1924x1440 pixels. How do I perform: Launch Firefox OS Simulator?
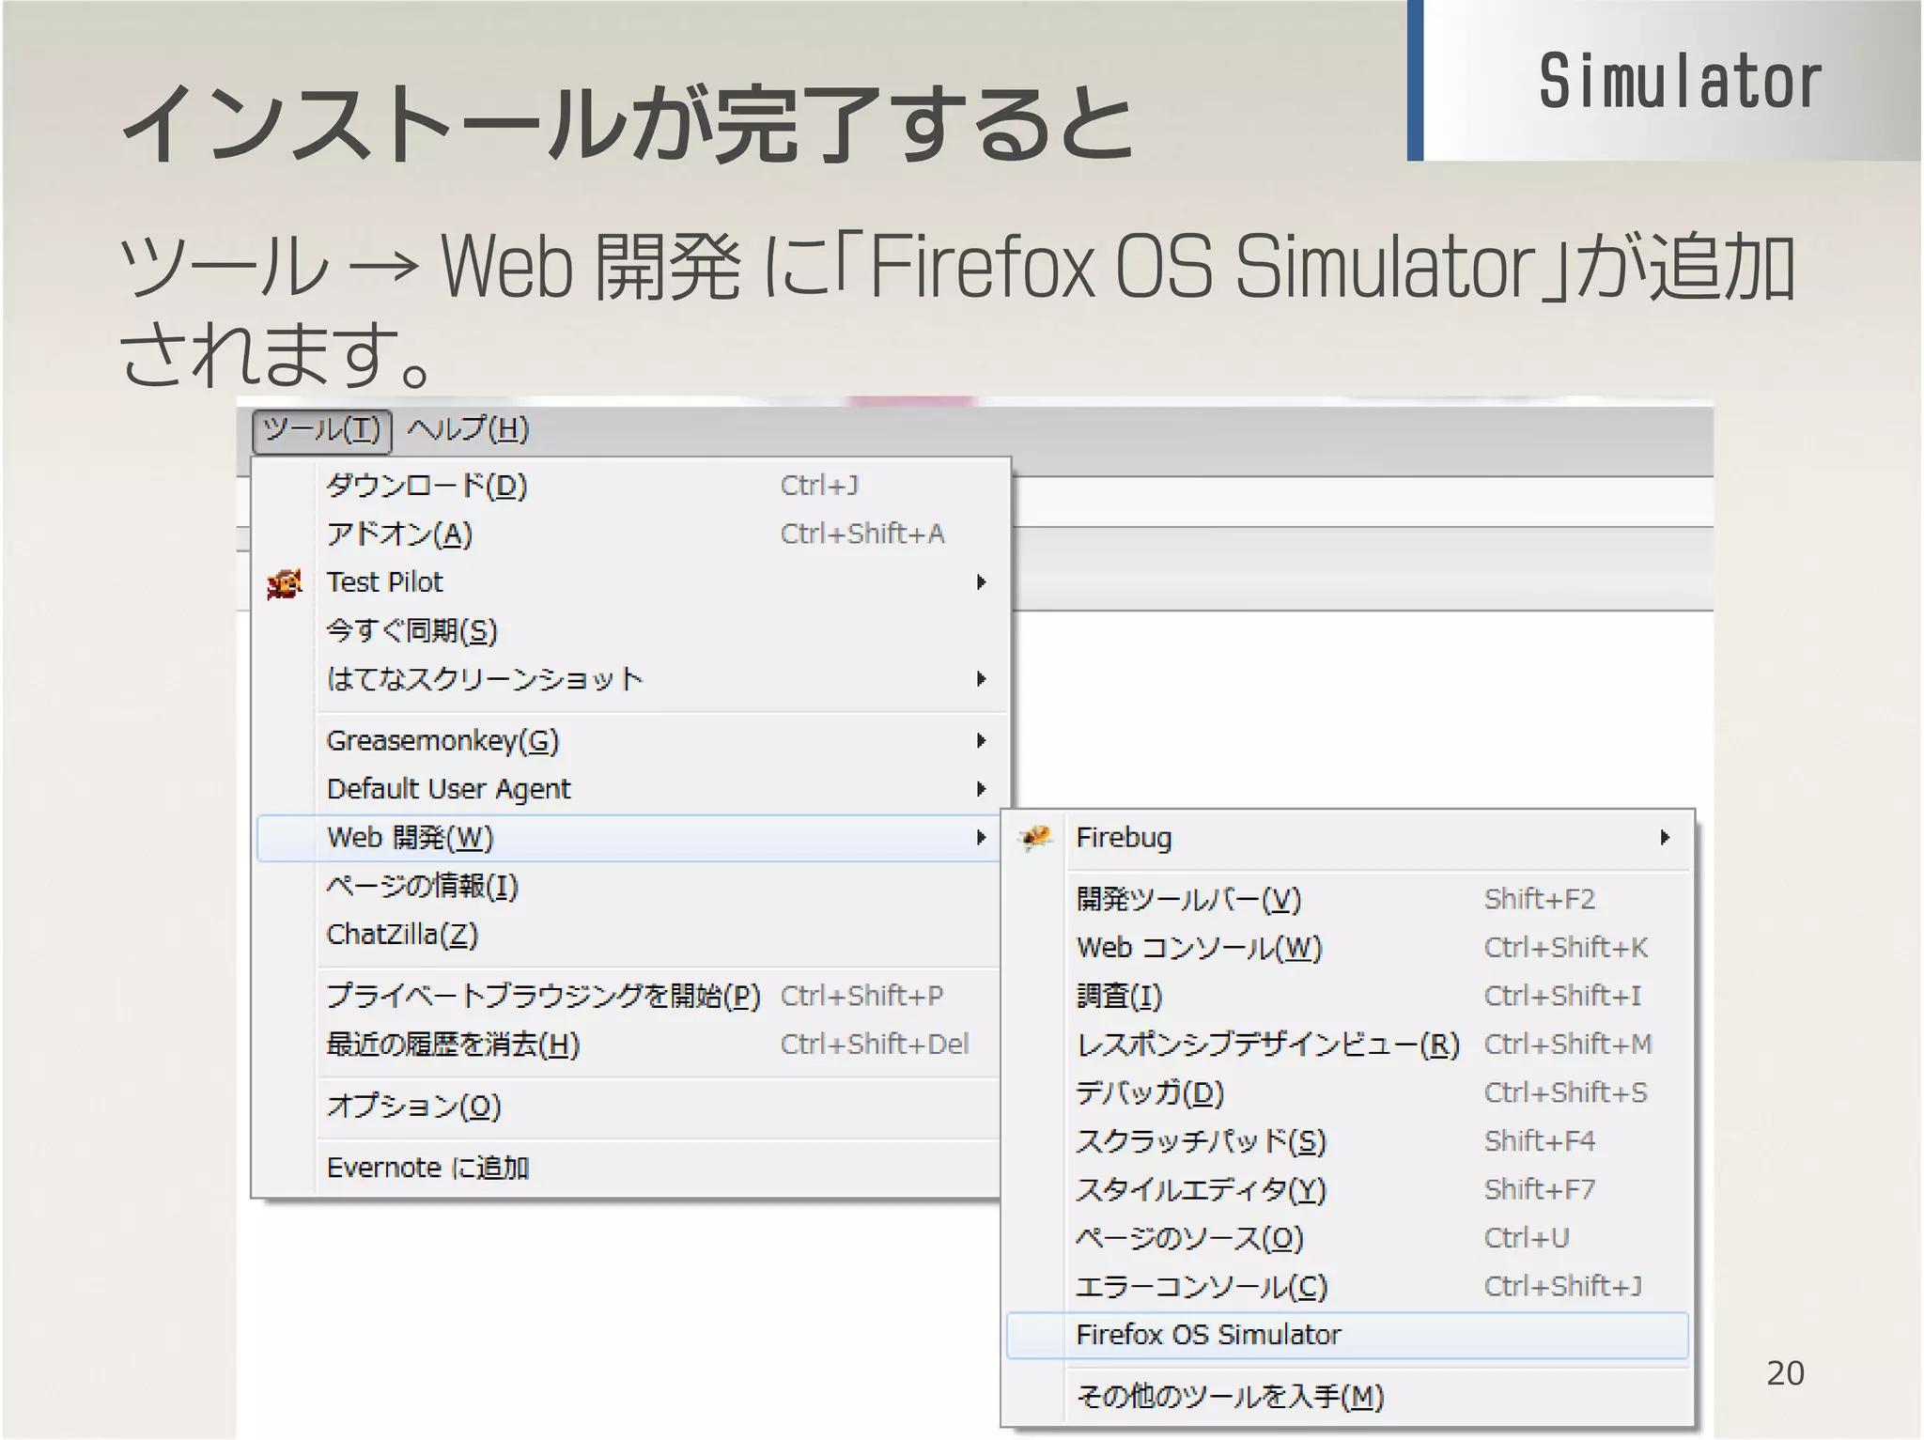(1347, 1335)
